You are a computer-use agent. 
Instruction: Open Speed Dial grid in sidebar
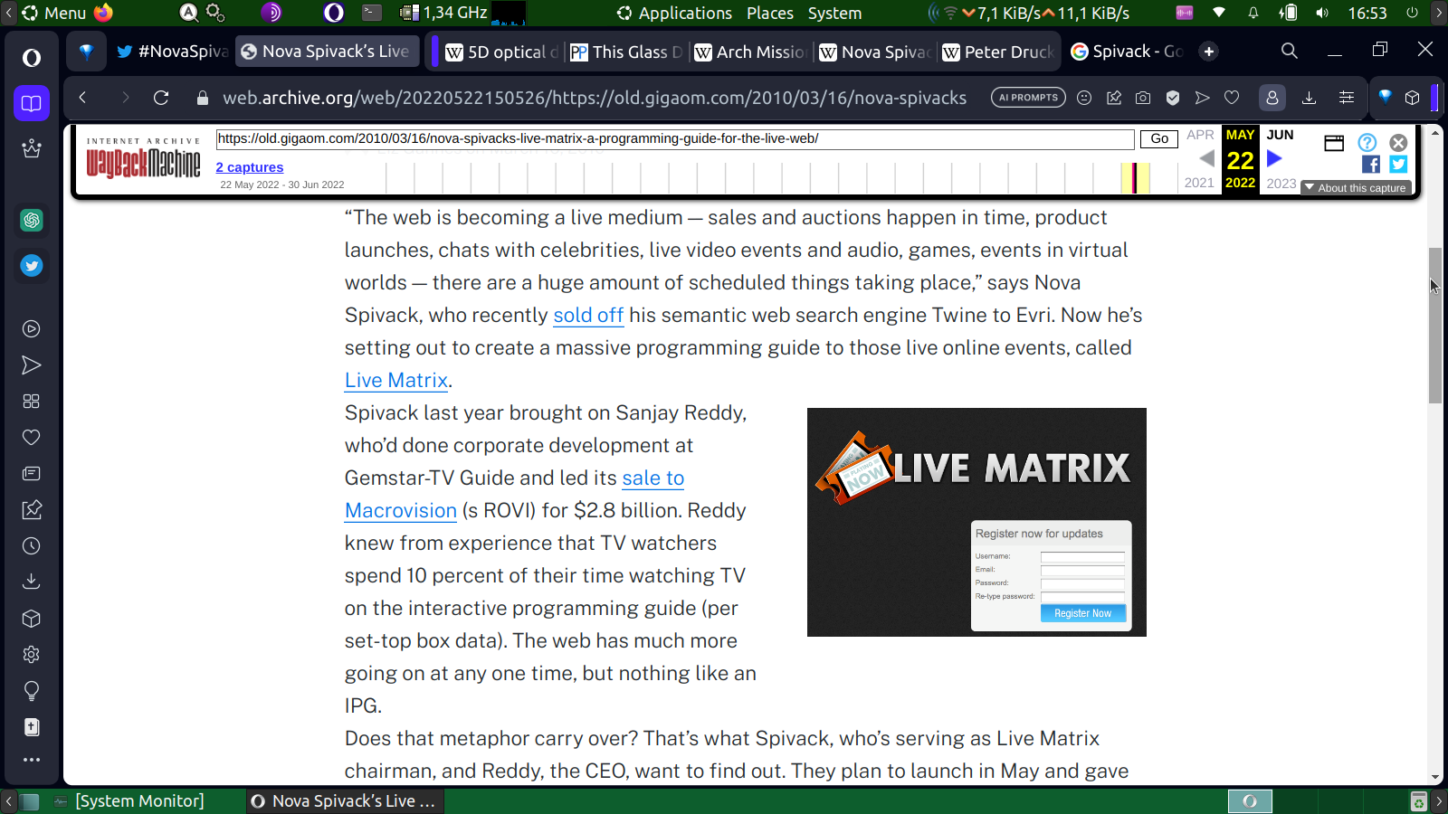(32, 402)
